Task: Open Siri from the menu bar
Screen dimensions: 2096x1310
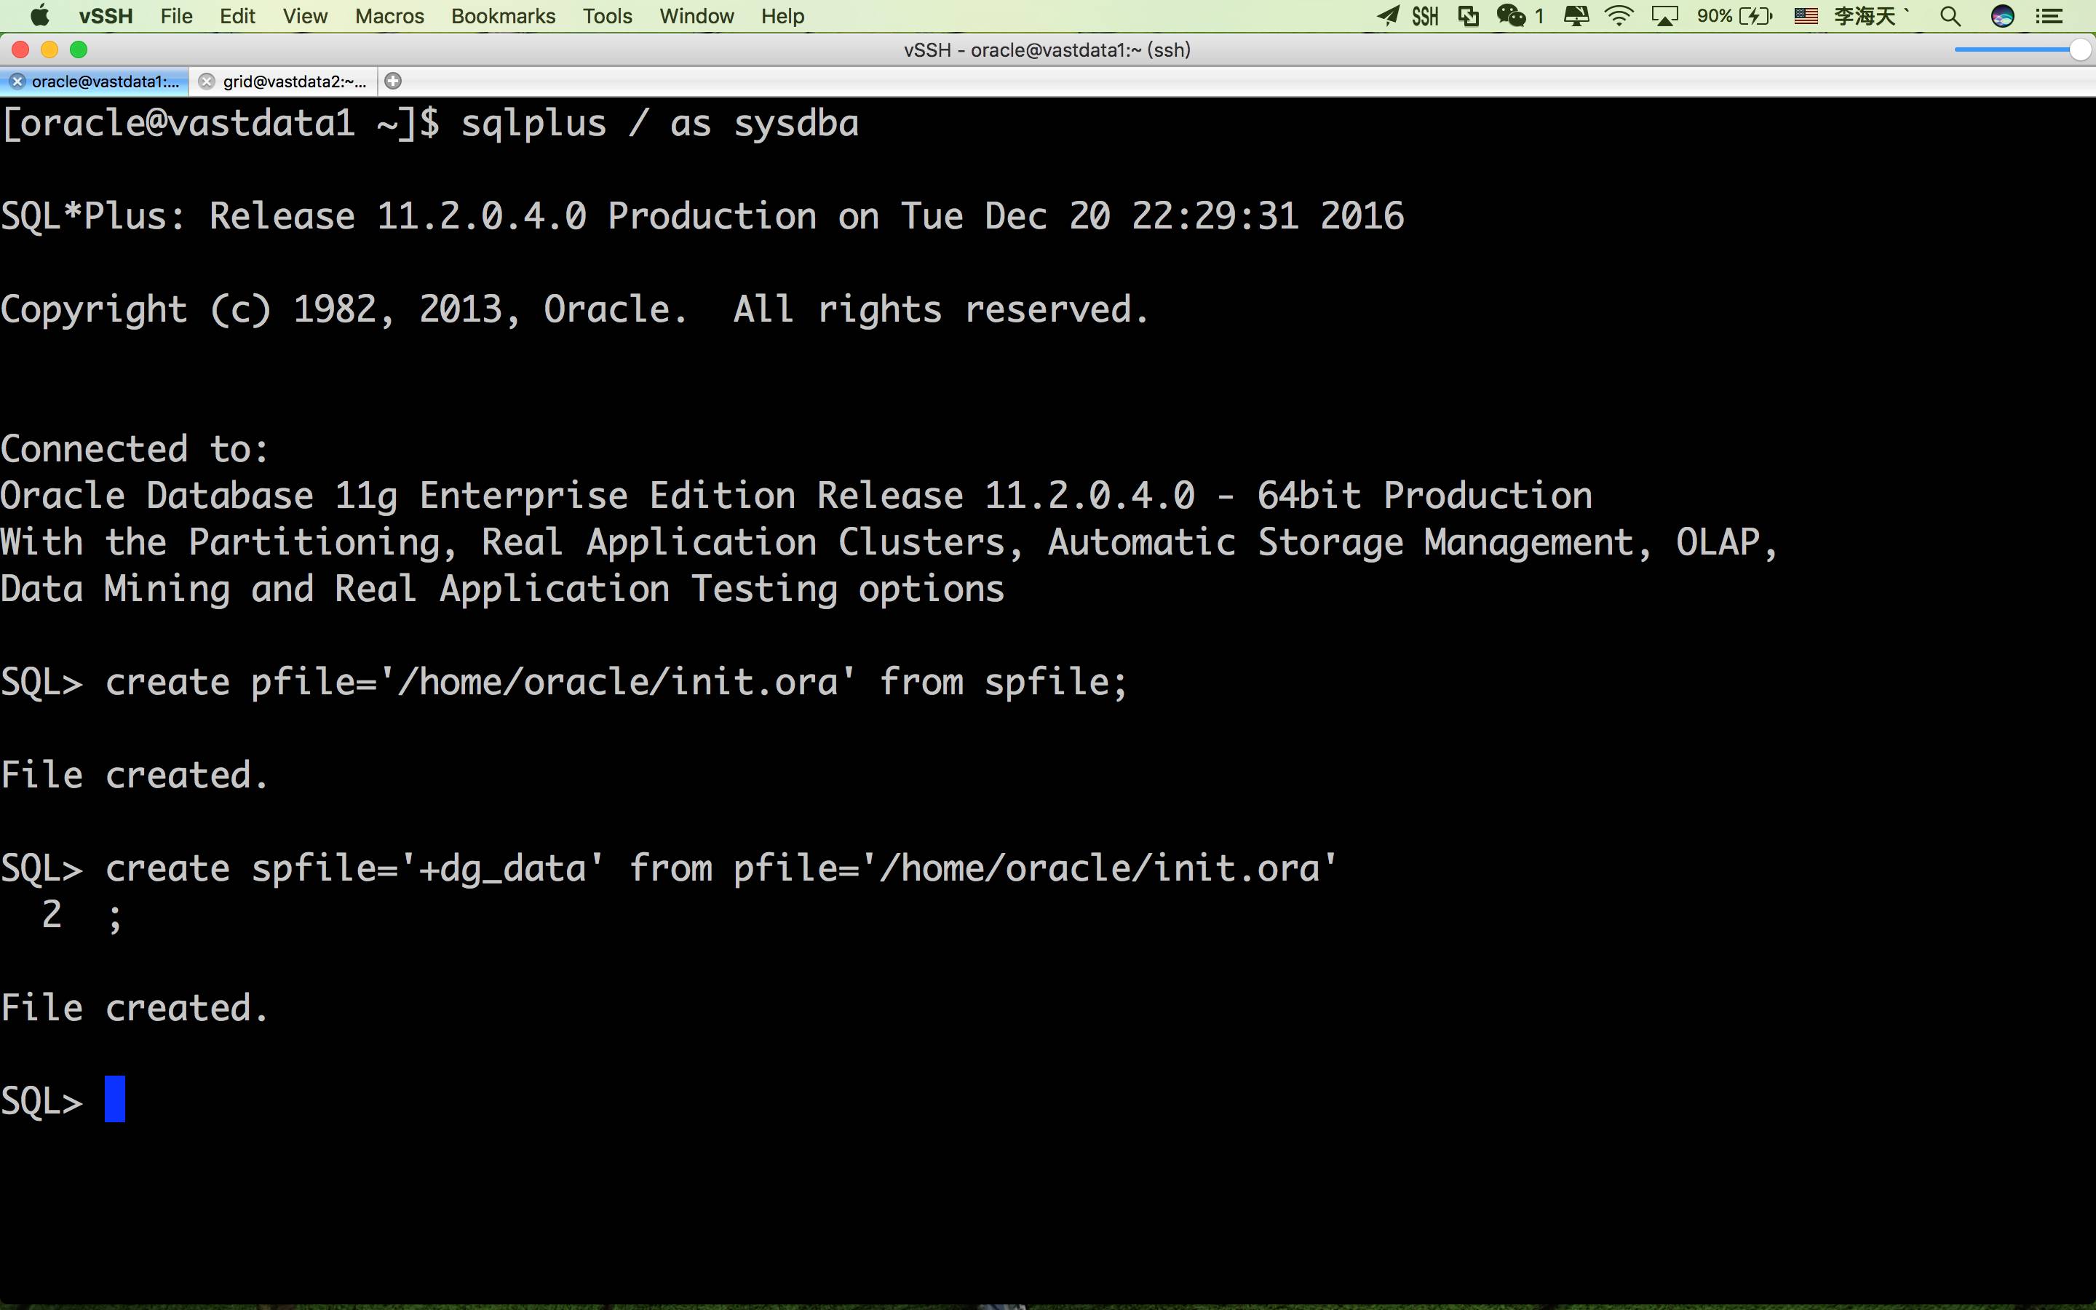Action: tap(2002, 15)
